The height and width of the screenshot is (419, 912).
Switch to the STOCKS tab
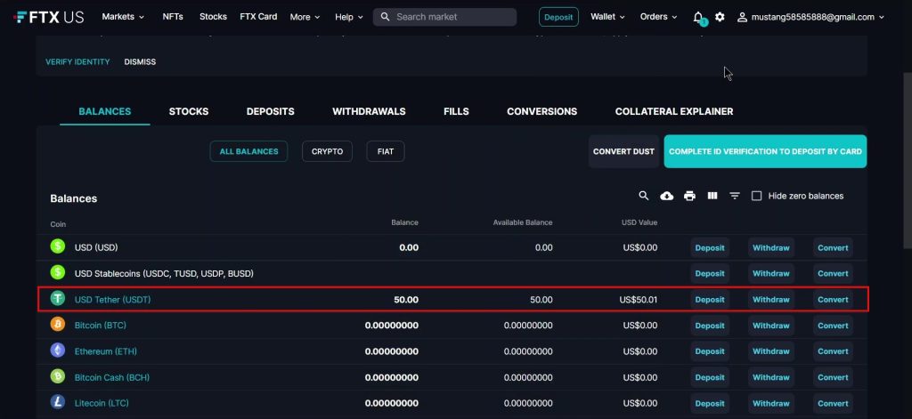[189, 111]
